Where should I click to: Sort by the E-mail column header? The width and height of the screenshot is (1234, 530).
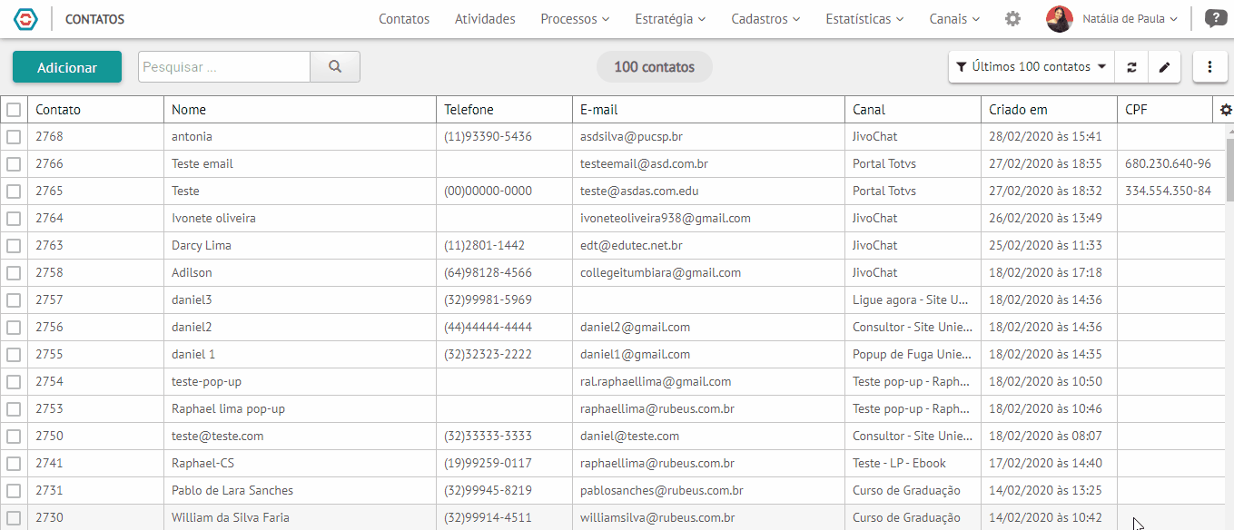(x=709, y=110)
